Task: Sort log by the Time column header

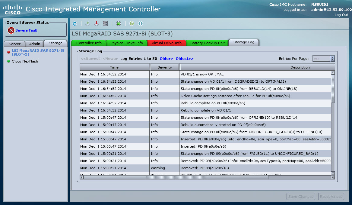Action: 114,67
